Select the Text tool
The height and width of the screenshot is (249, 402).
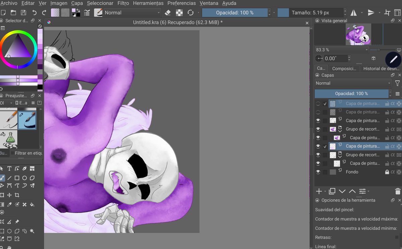click(x=9, y=168)
